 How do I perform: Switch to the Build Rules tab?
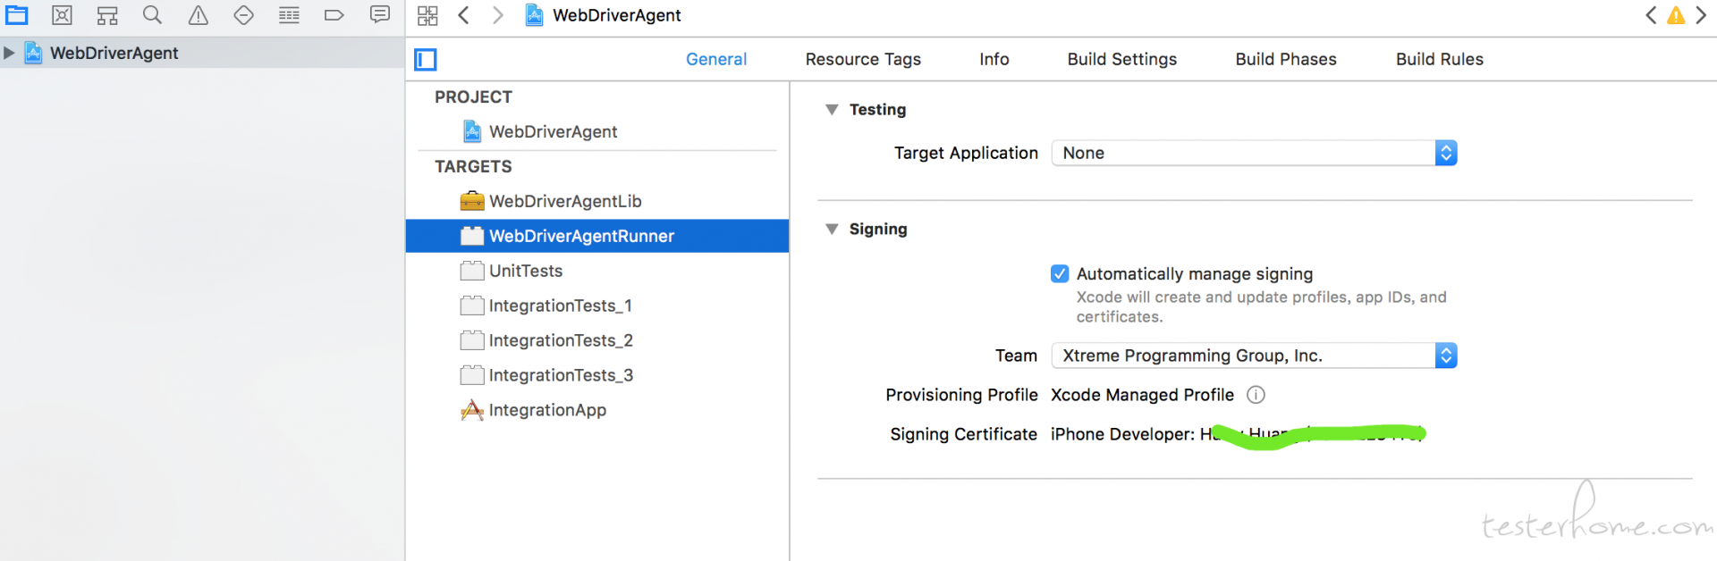pos(1440,59)
